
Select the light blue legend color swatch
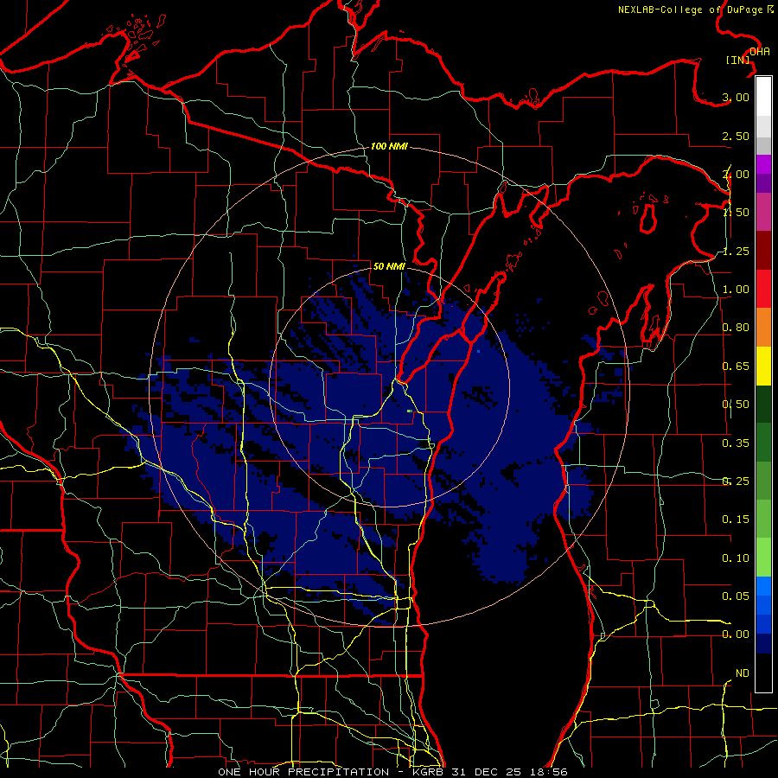[763, 586]
